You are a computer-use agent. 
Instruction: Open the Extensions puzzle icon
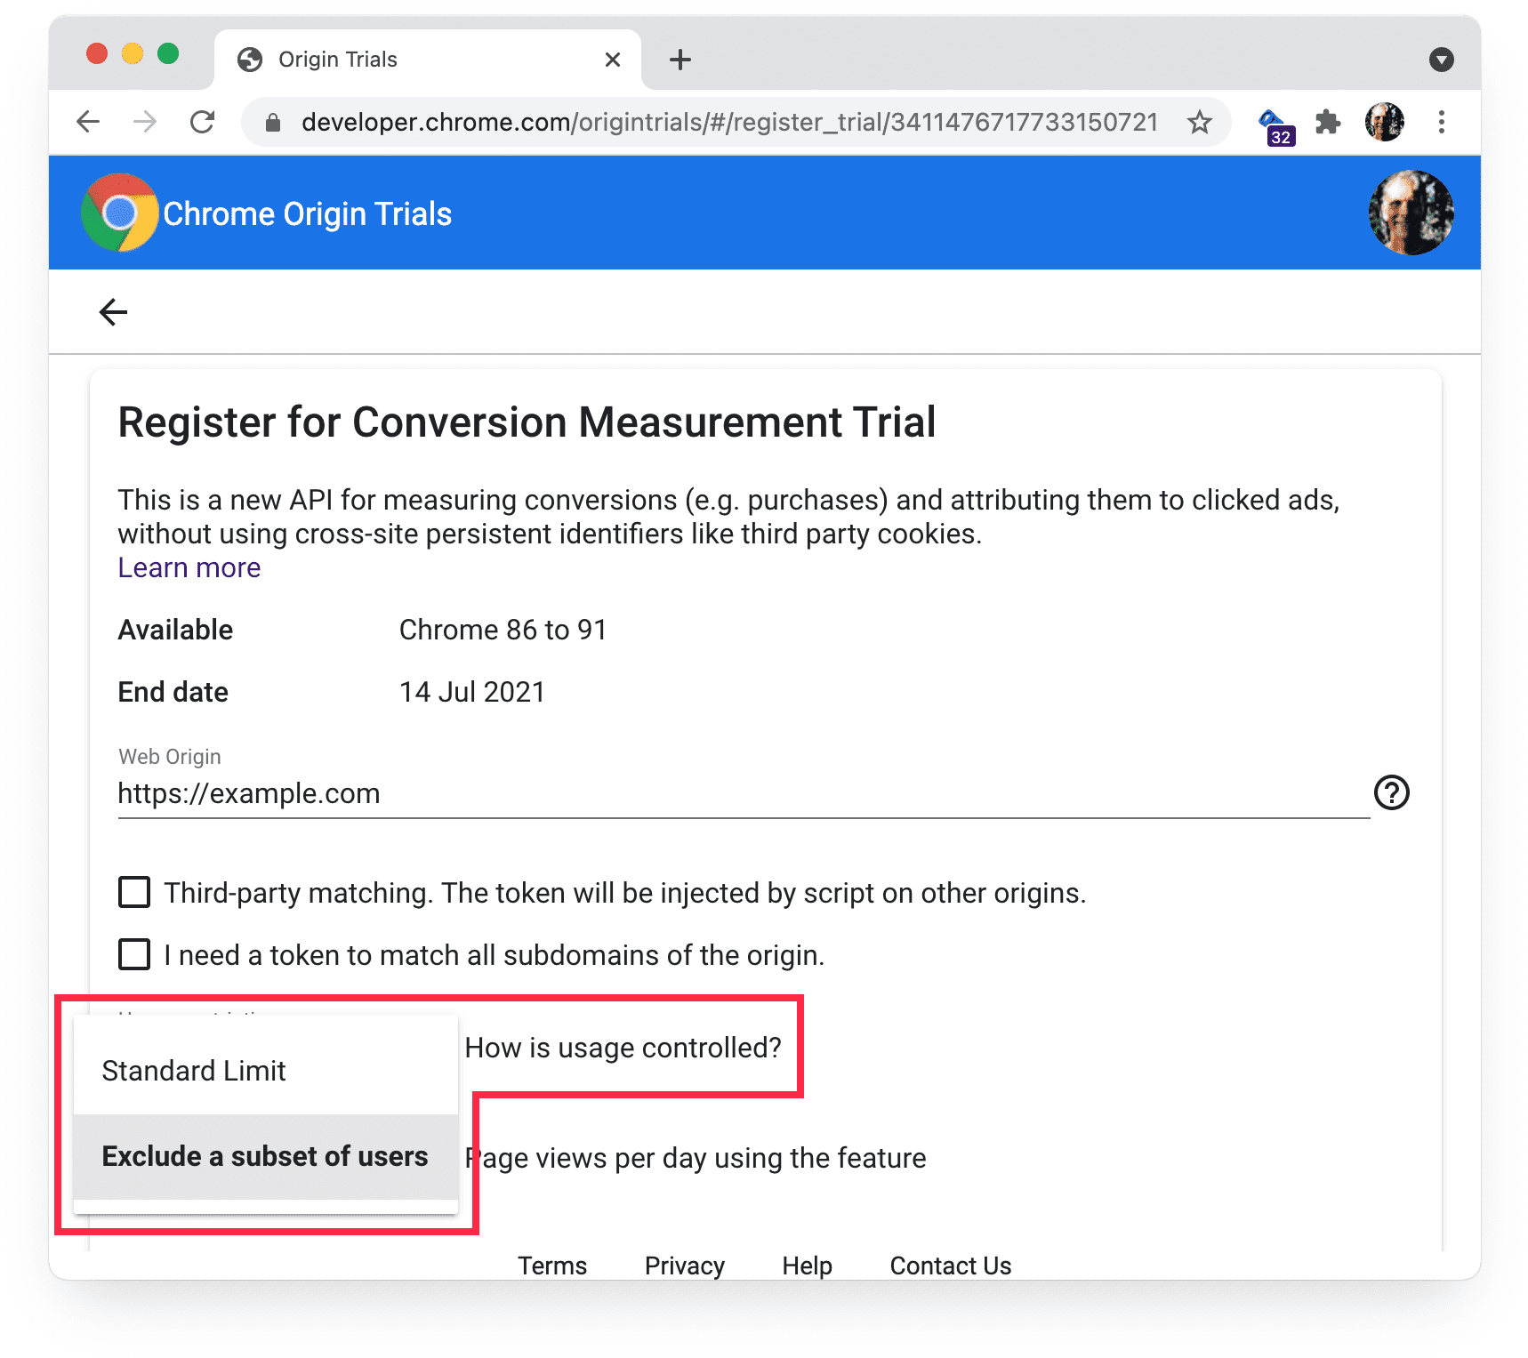pos(1328,122)
